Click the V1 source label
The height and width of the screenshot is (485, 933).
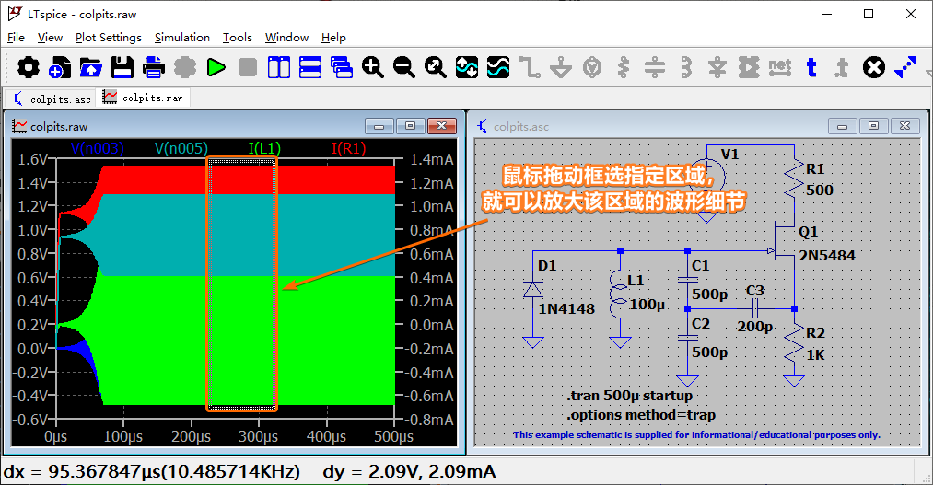point(729,155)
